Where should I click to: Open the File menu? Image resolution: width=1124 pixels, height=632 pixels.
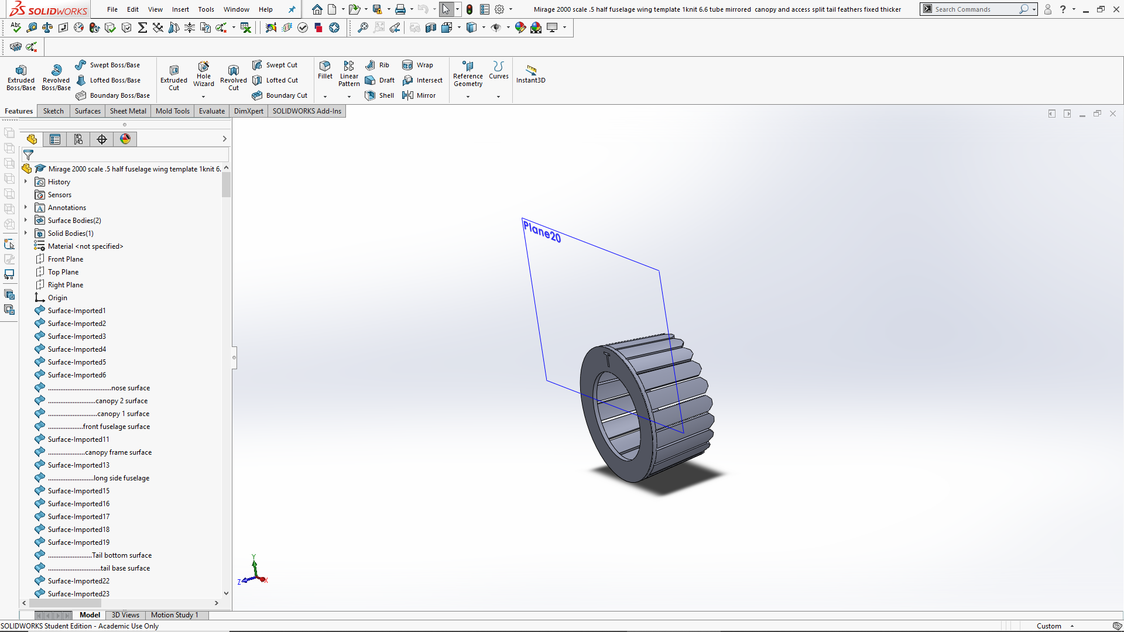pyautogui.click(x=112, y=9)
